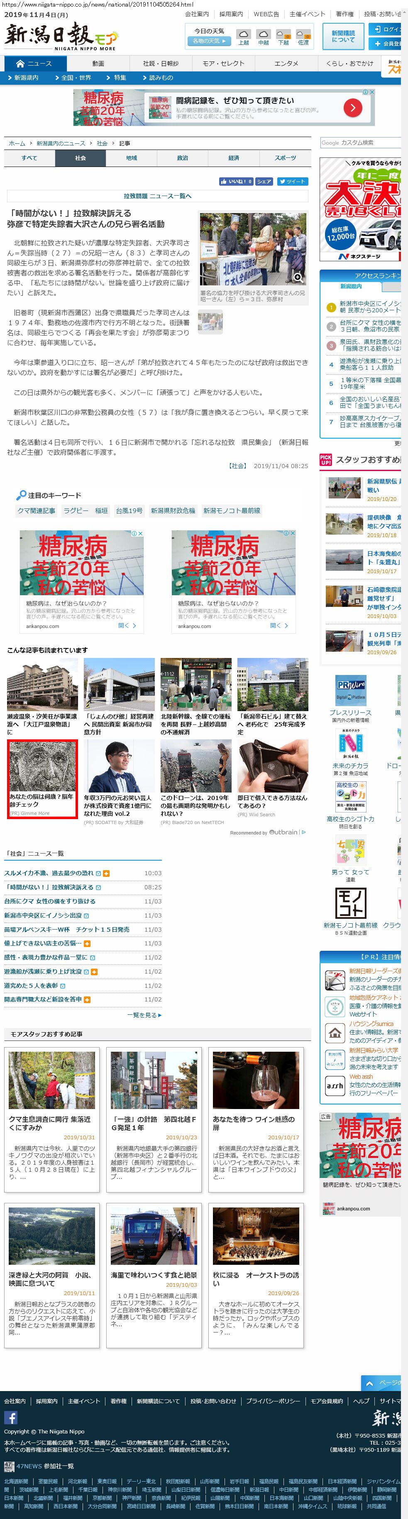Viewport: 408px width, 1519px height.
Task: Click the red arrow button in the banner ad
Action: point(352,107)
